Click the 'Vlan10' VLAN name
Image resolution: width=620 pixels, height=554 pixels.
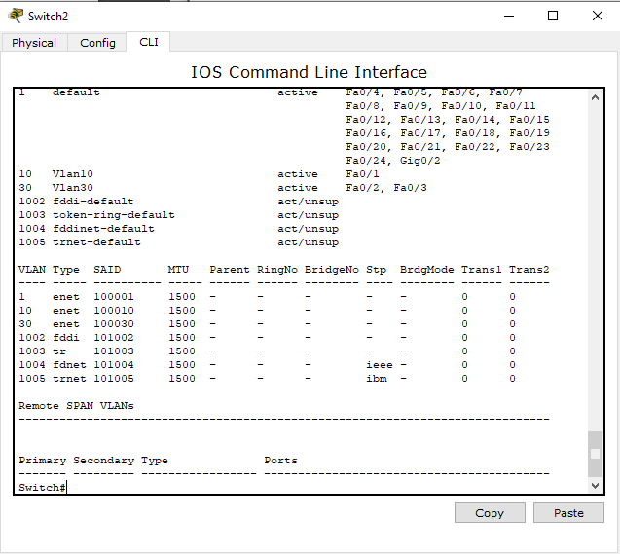coord(73,174)
